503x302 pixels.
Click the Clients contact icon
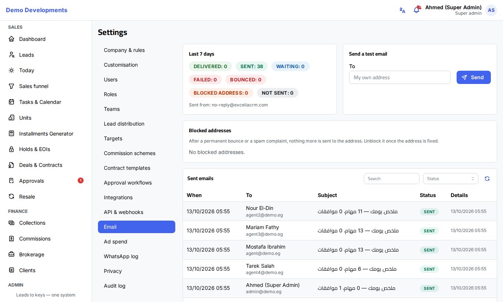click(11, 270)
